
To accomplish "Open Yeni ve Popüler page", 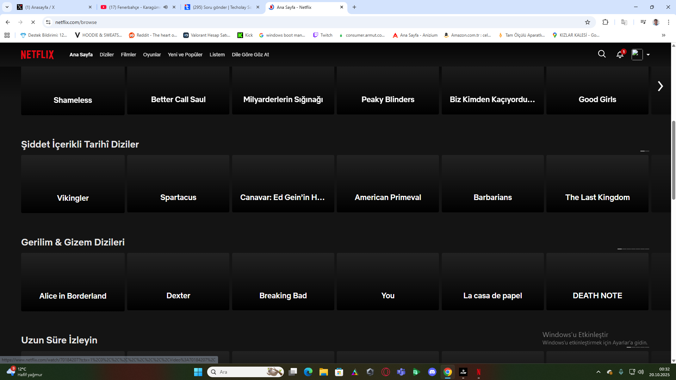I will 185,55.
